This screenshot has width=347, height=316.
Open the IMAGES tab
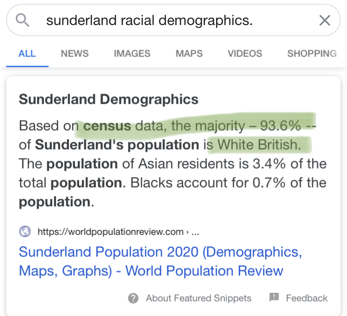pyautogui.click(x=132, y=53)
